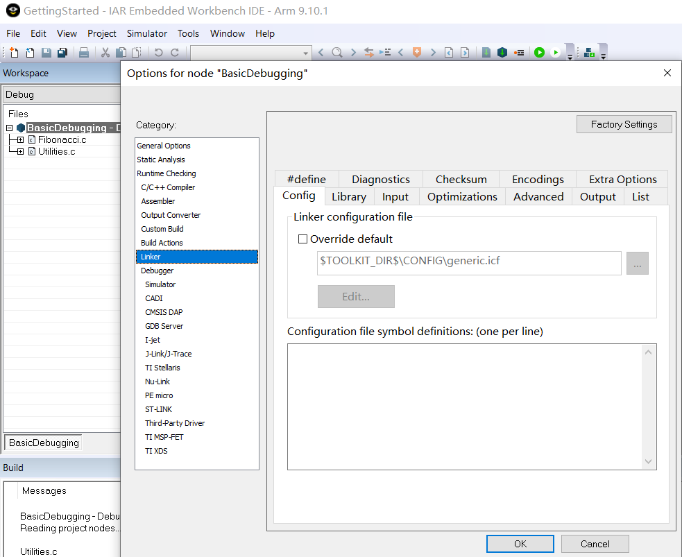Screen dimensions: 682x557
Task: Switch to the Checksum tab
Action: 461,179
